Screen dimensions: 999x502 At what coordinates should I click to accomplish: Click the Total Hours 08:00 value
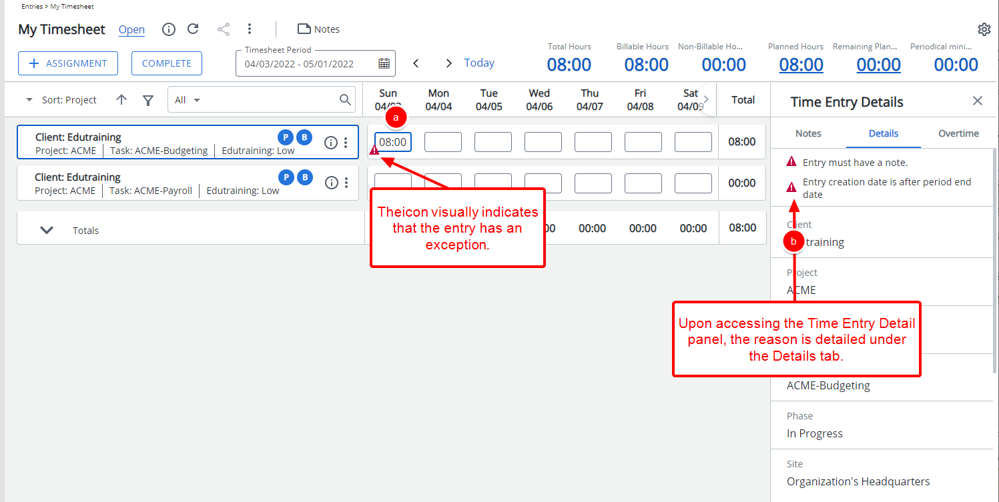[x=569, y=64]
